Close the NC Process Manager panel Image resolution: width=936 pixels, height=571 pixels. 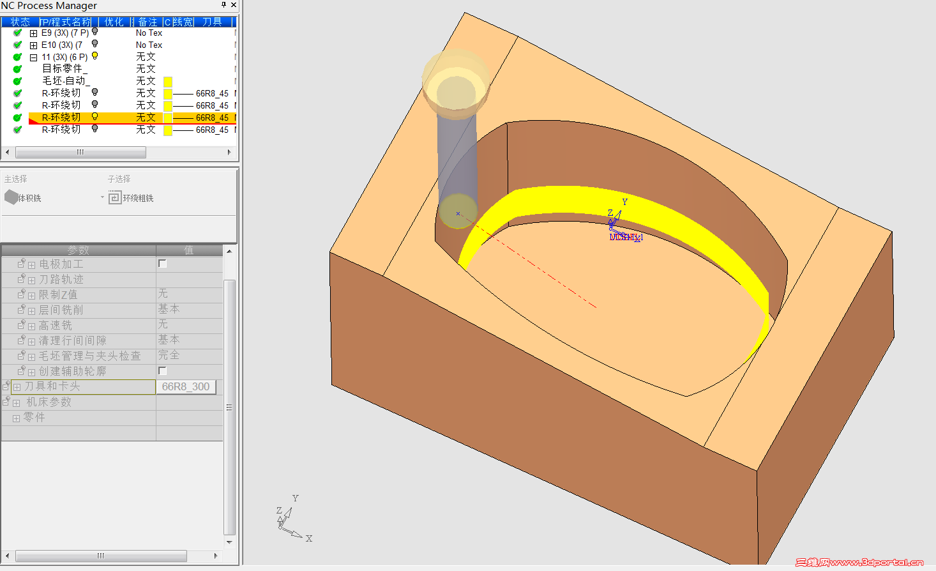pyautogui.click(x=234, y=5)
